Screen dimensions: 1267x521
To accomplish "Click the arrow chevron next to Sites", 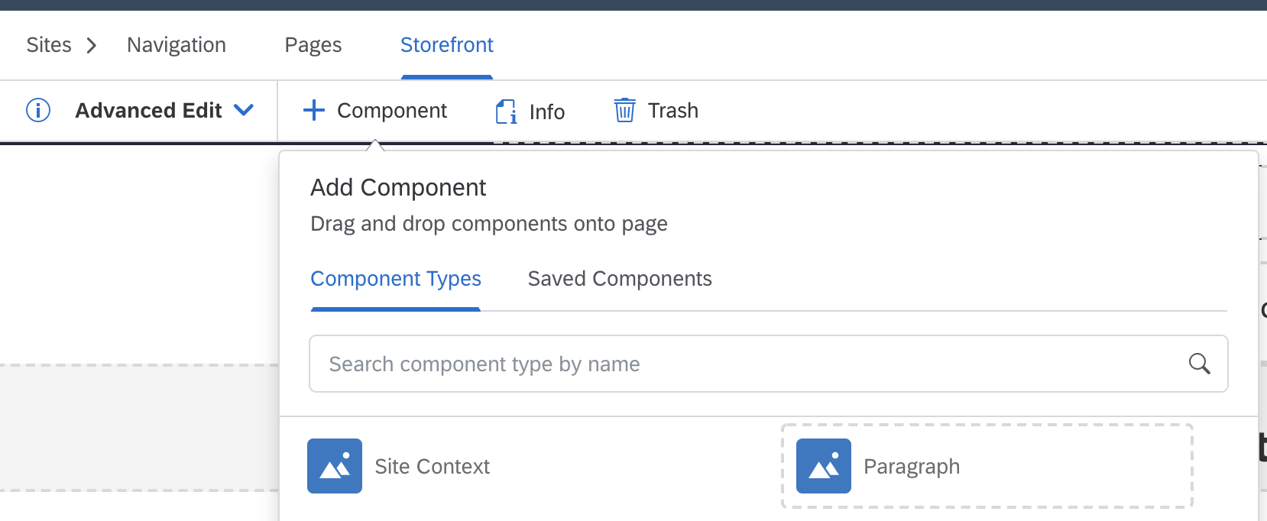I will coord(92,46).
